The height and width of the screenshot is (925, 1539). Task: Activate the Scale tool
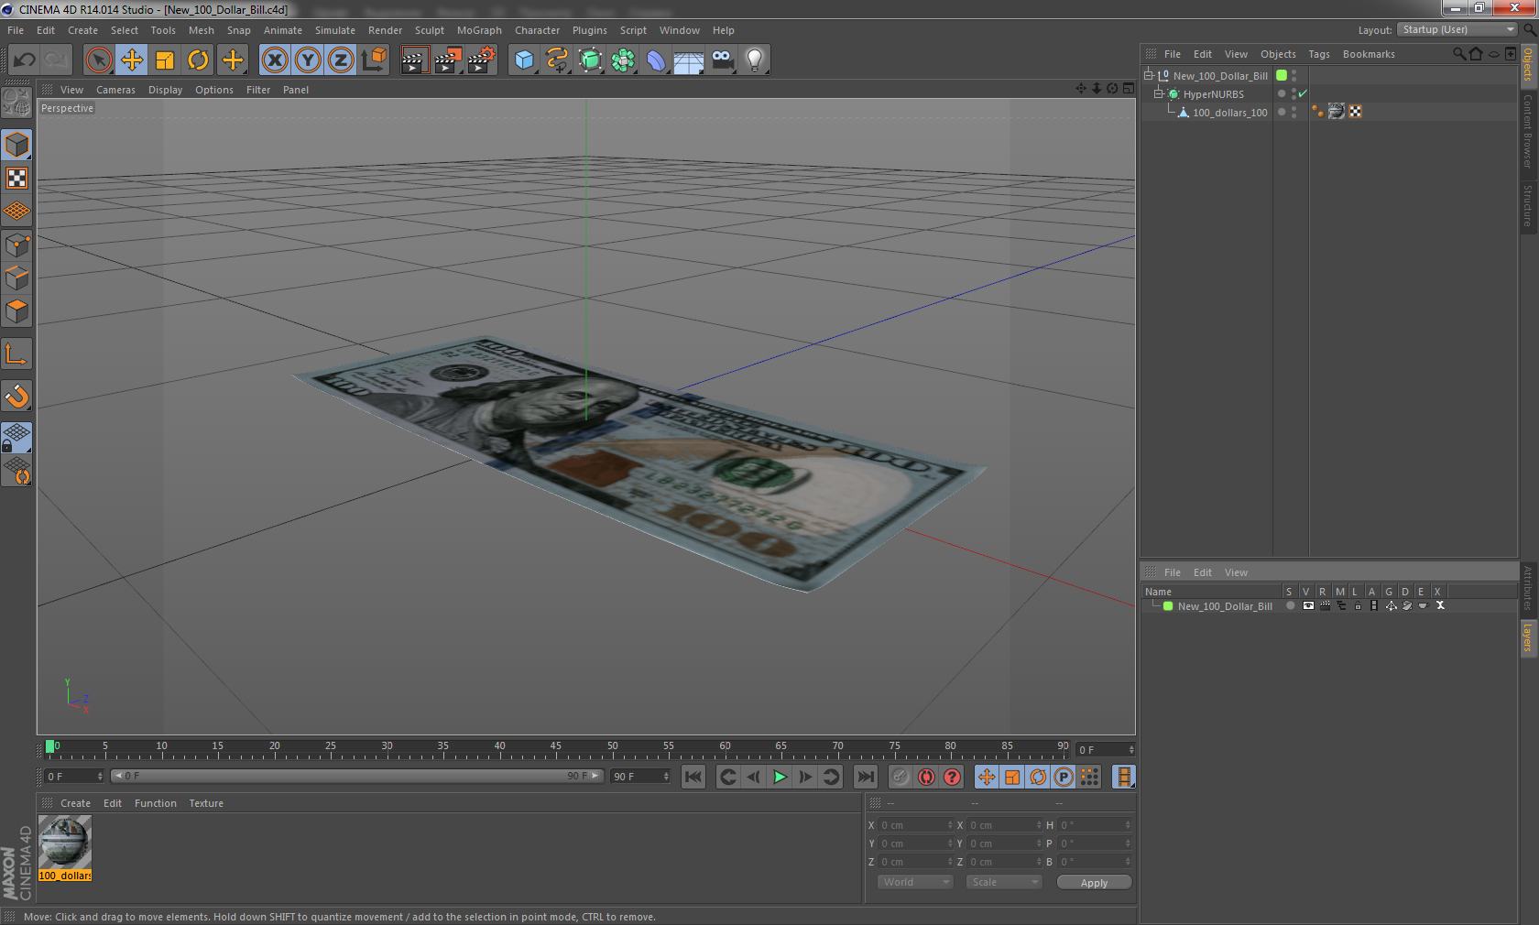click(x=165, y=60)
